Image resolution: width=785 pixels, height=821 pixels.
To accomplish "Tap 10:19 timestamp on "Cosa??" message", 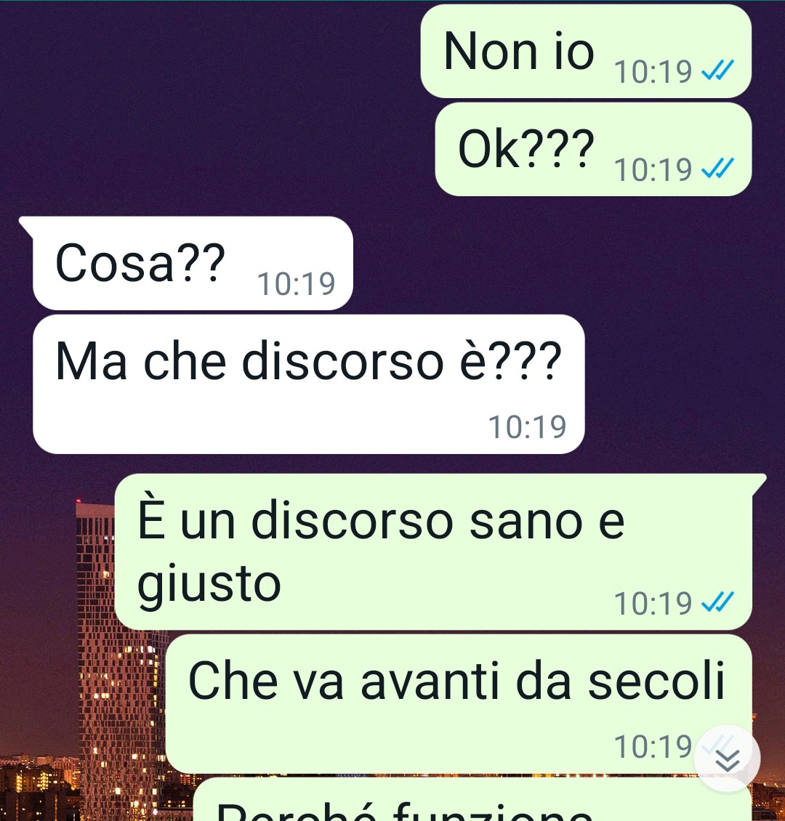I will (297, 284).
